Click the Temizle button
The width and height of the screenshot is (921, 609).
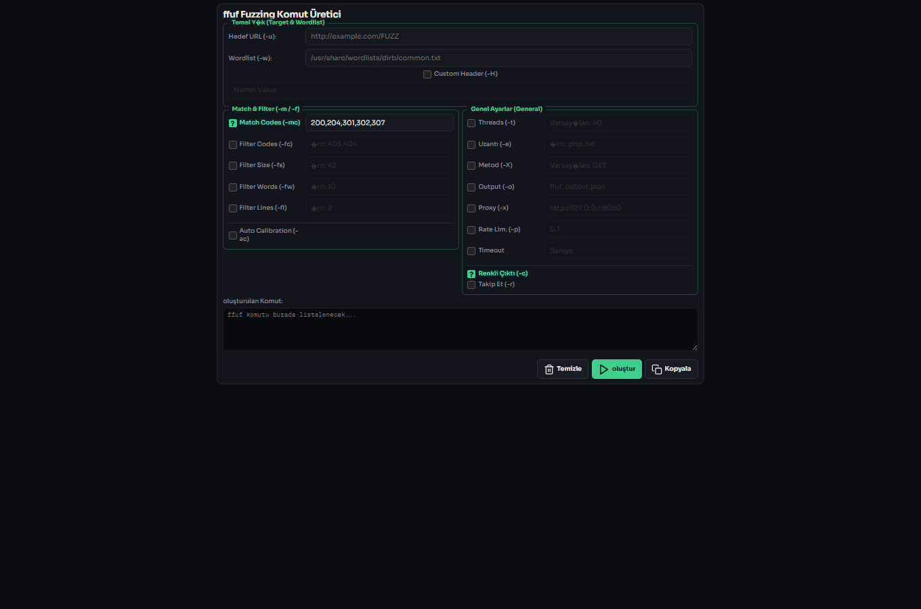pyautogui.click(x=563, y=369)
